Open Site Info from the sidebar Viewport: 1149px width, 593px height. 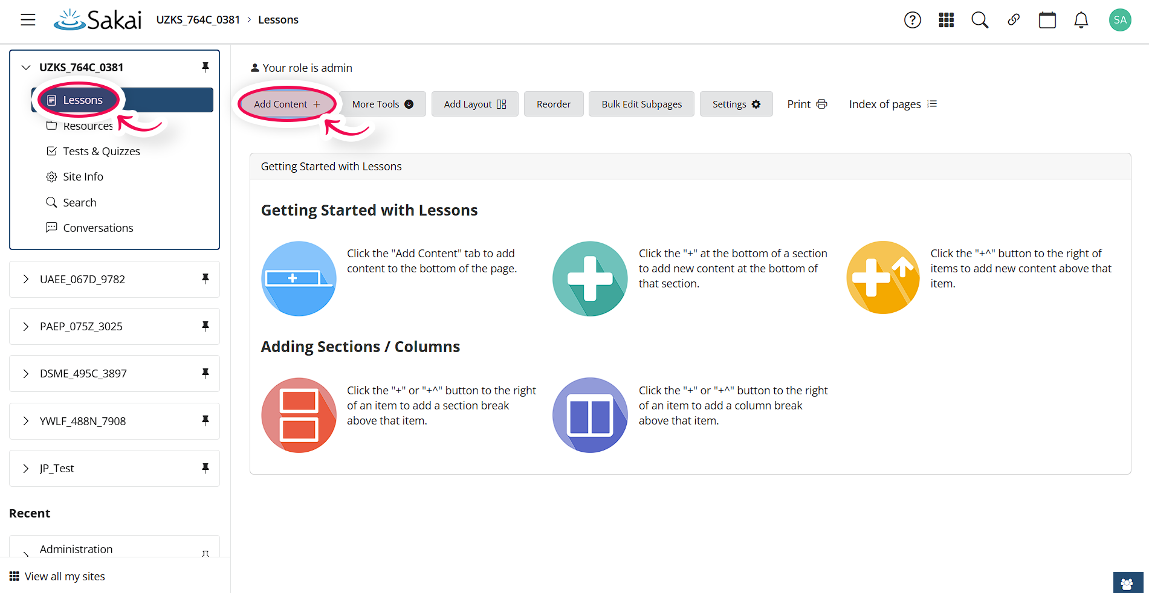coord(83,176)
